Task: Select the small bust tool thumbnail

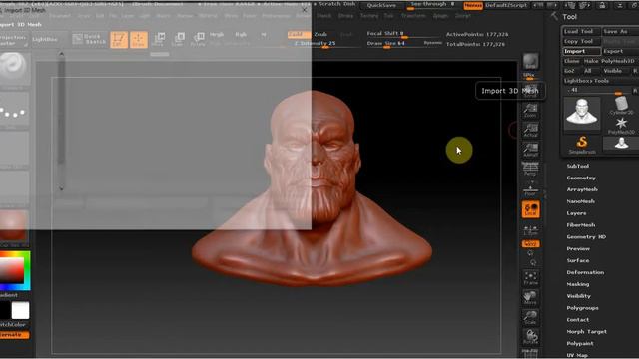Action: (x=621, y=144)
